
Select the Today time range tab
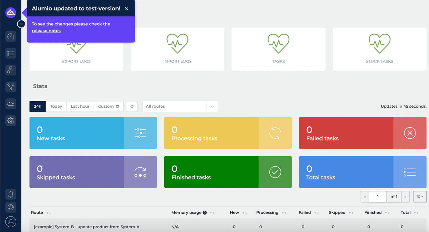56,106
